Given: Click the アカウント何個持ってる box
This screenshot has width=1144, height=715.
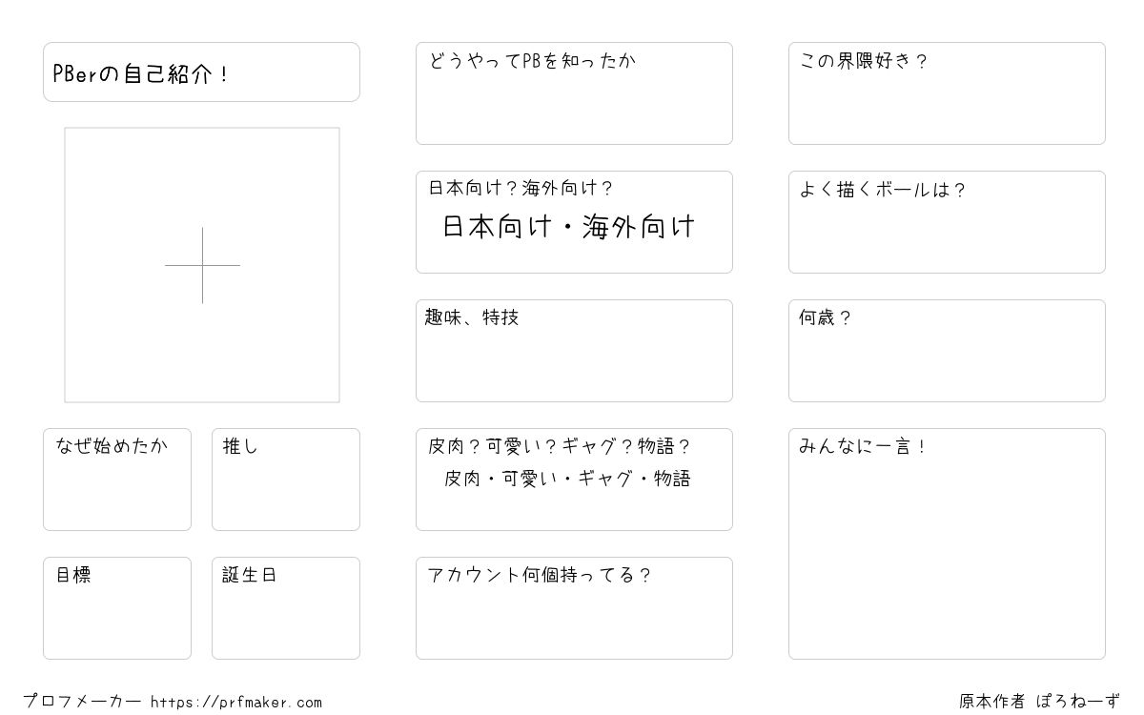Looking at the screenshot, I should tap(574, 608).
